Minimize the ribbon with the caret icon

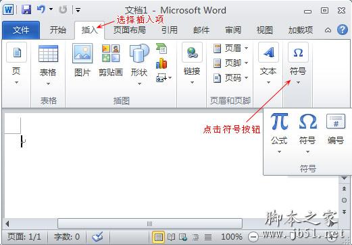(x=328, y=30)
